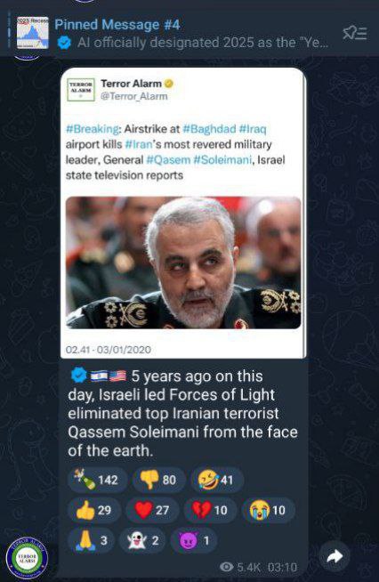The image size is (379, 582).
Task: Select the ghost reaction showing 2
Action: 142,540
